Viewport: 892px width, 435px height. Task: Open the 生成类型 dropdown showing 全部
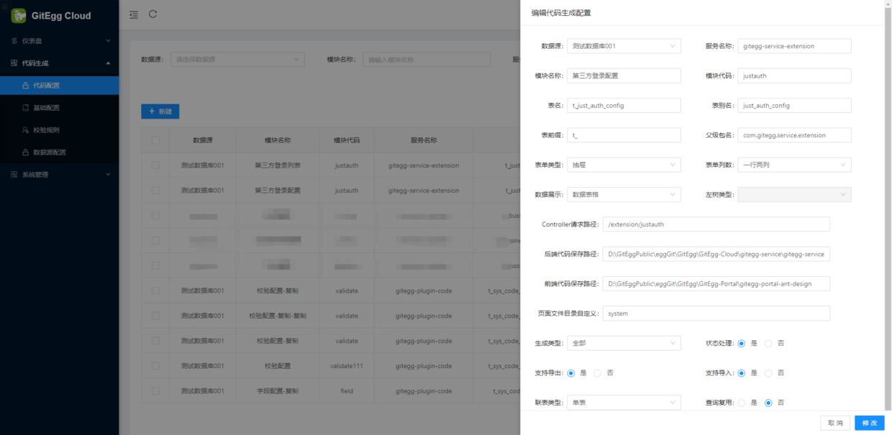click(624, 343)
